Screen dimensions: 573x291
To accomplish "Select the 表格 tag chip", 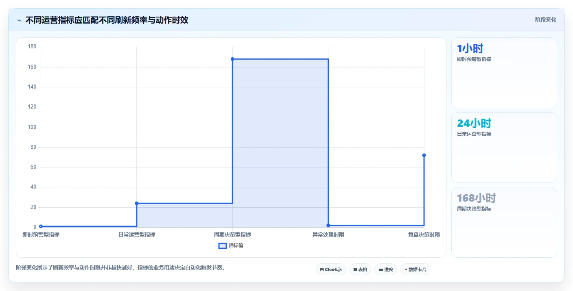I will point(360,269).
